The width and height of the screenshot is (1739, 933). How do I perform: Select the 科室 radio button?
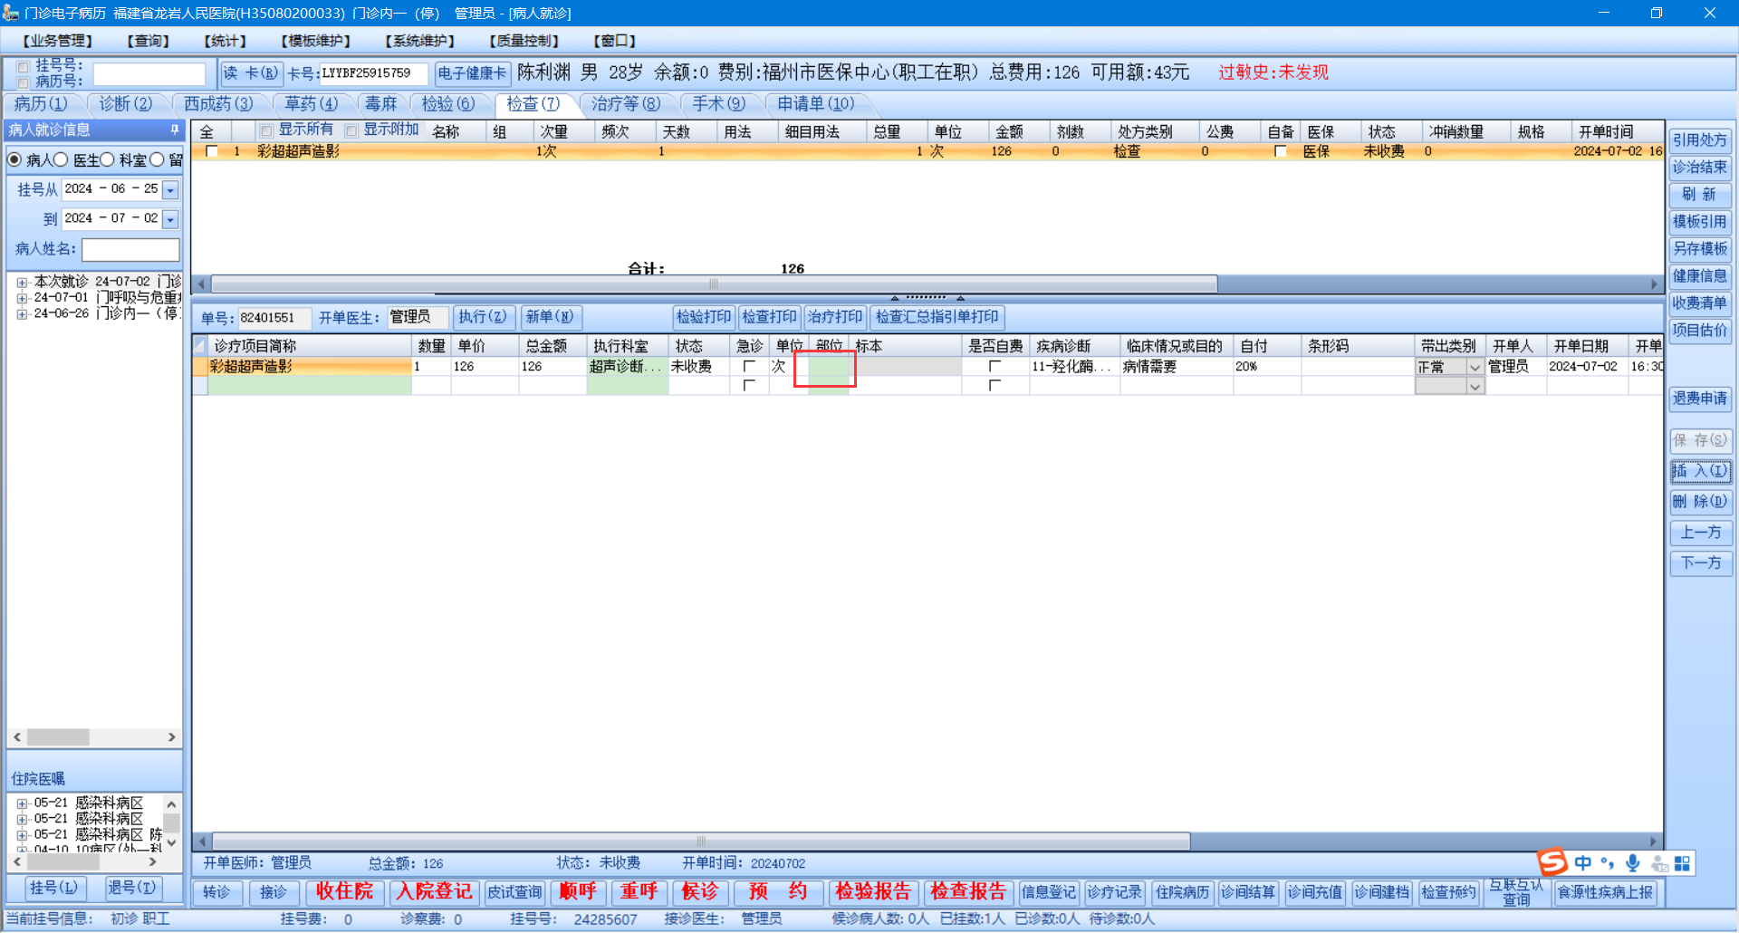tap(107, 159)
